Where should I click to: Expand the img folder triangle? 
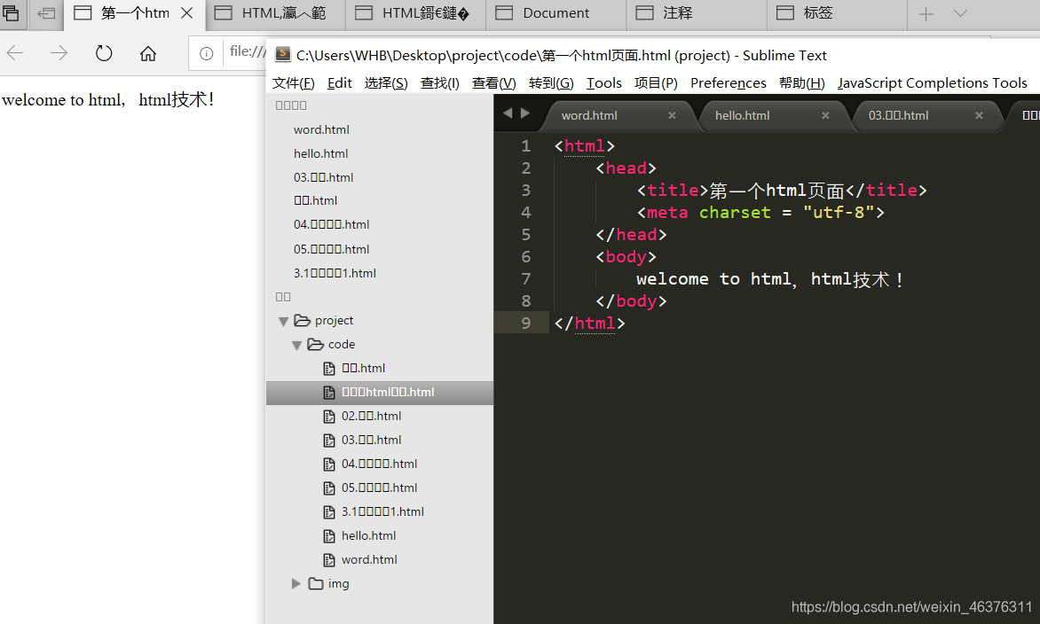tap(295, 583)
